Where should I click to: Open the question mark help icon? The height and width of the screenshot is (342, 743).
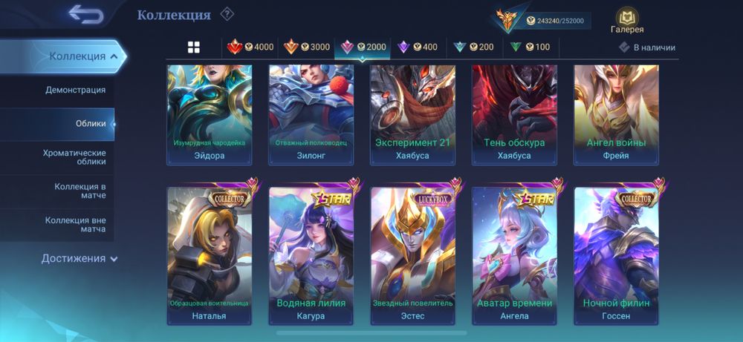click(x=227, y=15)
